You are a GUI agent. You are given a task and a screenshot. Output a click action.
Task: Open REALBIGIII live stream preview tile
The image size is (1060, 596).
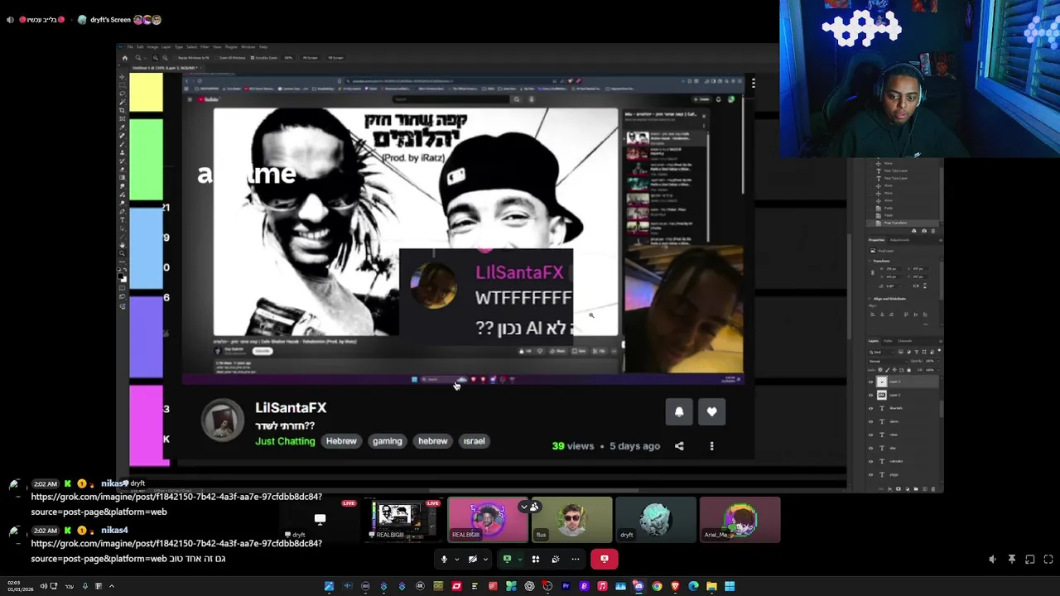pyautogui.click(x=404, y=519)
